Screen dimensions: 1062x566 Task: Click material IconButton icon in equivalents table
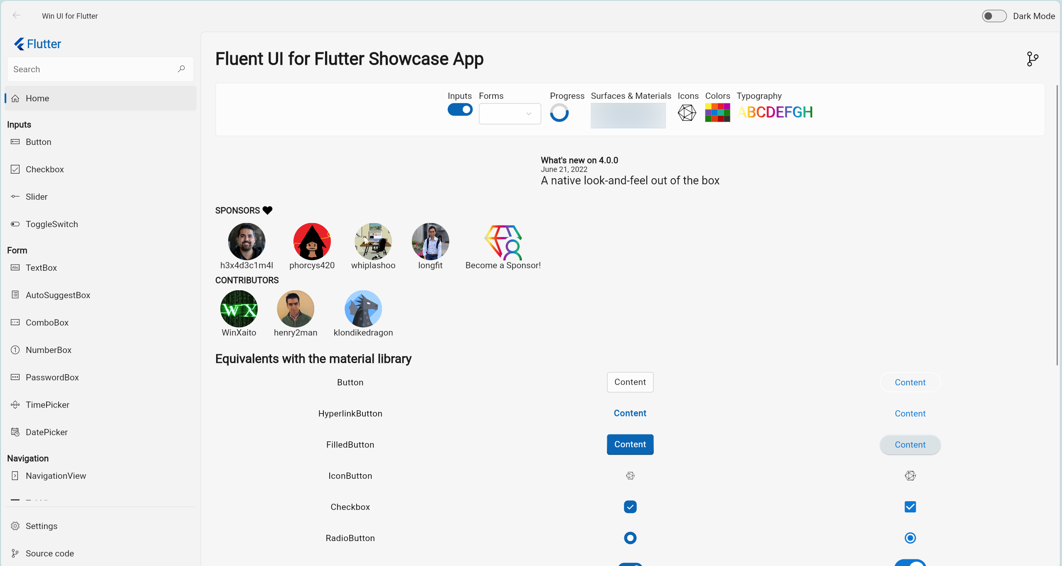(x=910, y=475)
